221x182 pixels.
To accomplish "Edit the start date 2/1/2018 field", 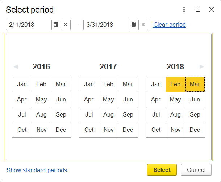I will [x=29, y=25].
